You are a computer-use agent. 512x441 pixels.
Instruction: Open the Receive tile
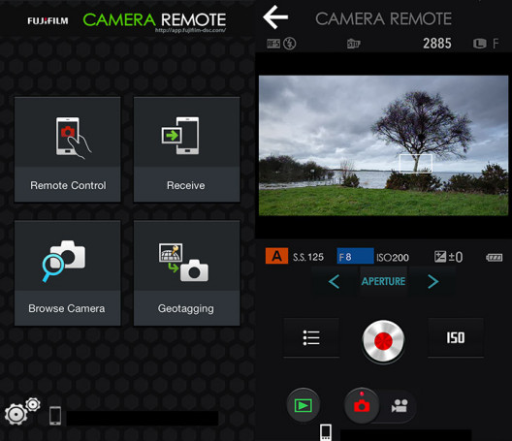187,149
